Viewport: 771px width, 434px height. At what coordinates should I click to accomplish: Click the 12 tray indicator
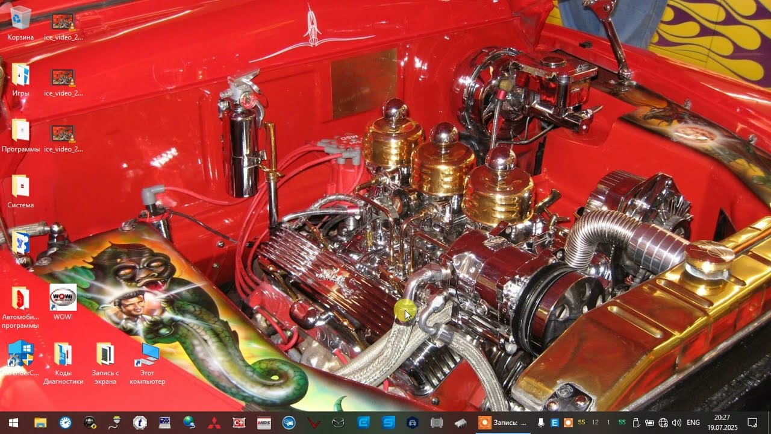click(x=595, y=423)
